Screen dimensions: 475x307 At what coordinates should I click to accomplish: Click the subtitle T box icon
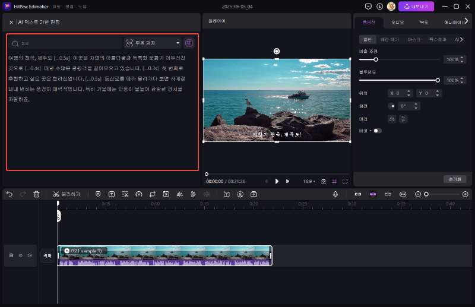point(227,194)
